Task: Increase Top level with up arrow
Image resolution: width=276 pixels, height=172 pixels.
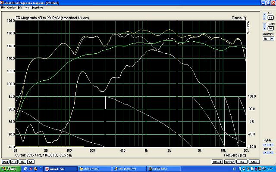Action: [x=264, y=15]
